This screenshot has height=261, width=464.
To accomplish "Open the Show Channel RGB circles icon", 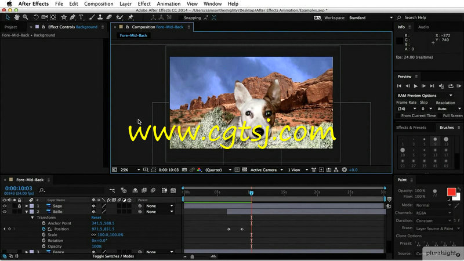I will (199, 170).
